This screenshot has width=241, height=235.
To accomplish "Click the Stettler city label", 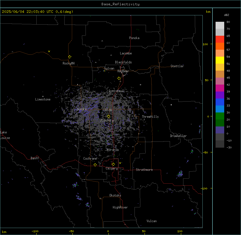I will 177,66.
